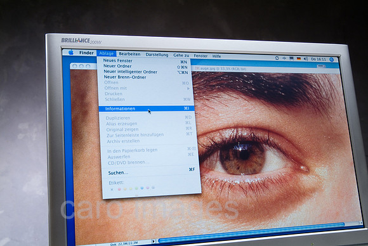The image size is (368, 246).
Task: Apply the green Etikett label
Action: [136, 188]
